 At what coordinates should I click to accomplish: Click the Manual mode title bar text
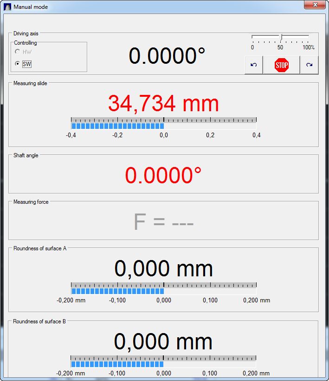click(31, 7)
